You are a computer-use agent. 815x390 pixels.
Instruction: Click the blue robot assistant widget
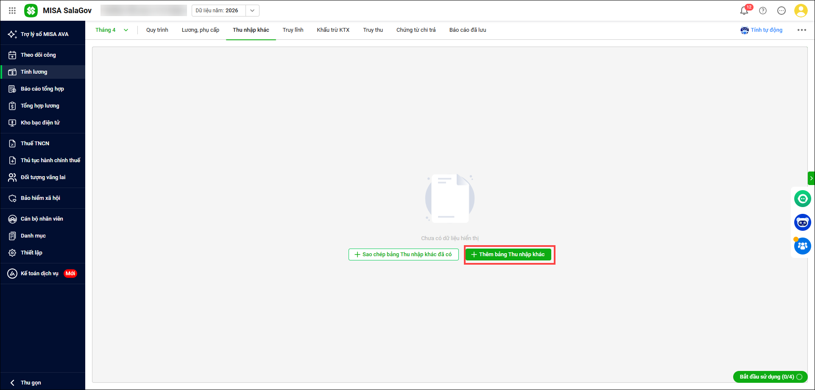(x=802, y=222)
